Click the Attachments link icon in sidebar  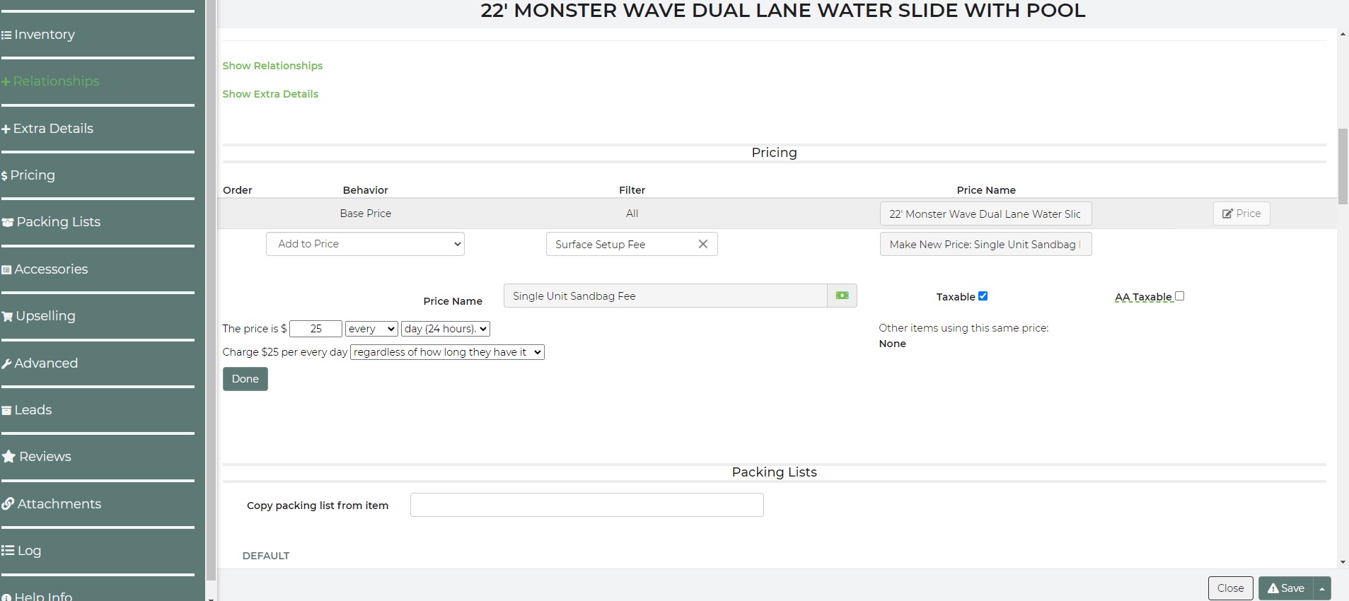click(8, 503)
